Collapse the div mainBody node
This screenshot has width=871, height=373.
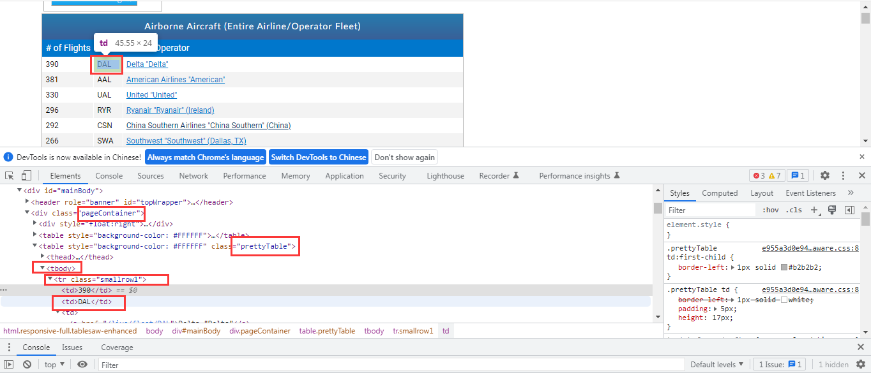[20, 191]
